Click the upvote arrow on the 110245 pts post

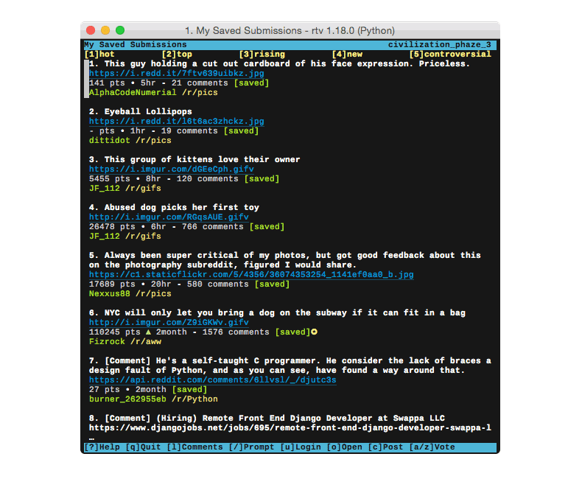pos(150,332)
